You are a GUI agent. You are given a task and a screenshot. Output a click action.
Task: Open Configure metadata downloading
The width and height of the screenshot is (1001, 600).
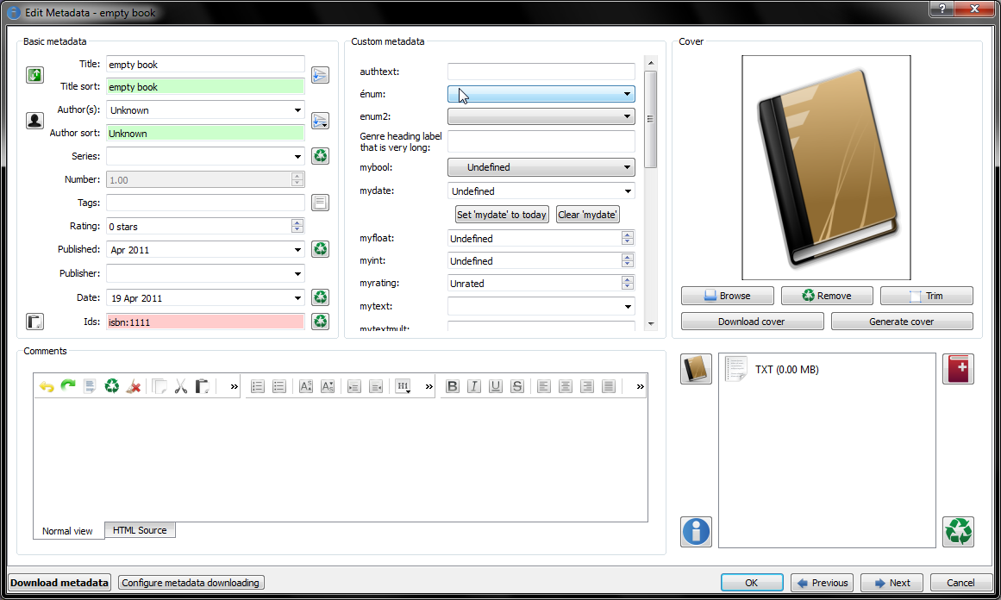(191, 582)
